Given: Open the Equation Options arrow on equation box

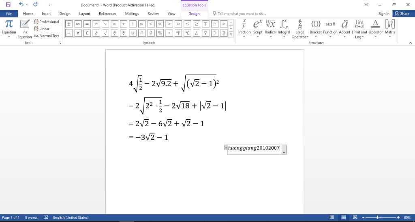Looking at the screenshot, I should pyautogui.click(x=284, y=150).
